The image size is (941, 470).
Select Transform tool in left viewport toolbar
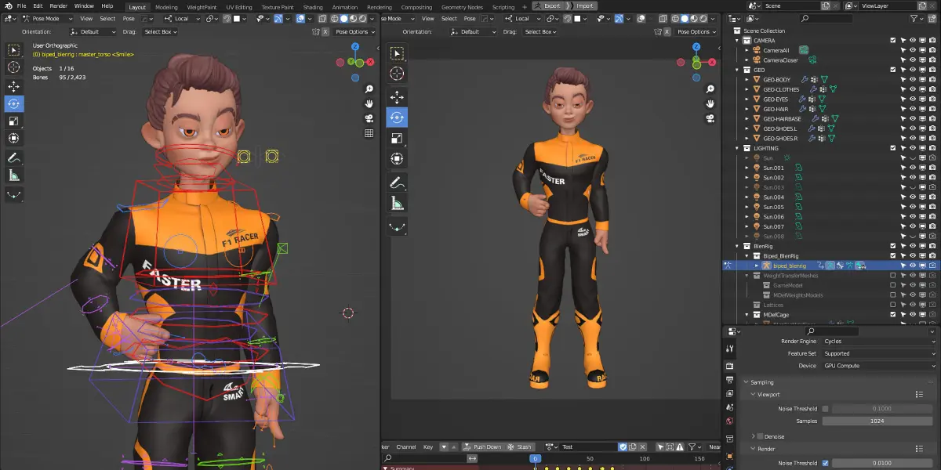click(x=14, y=139)
